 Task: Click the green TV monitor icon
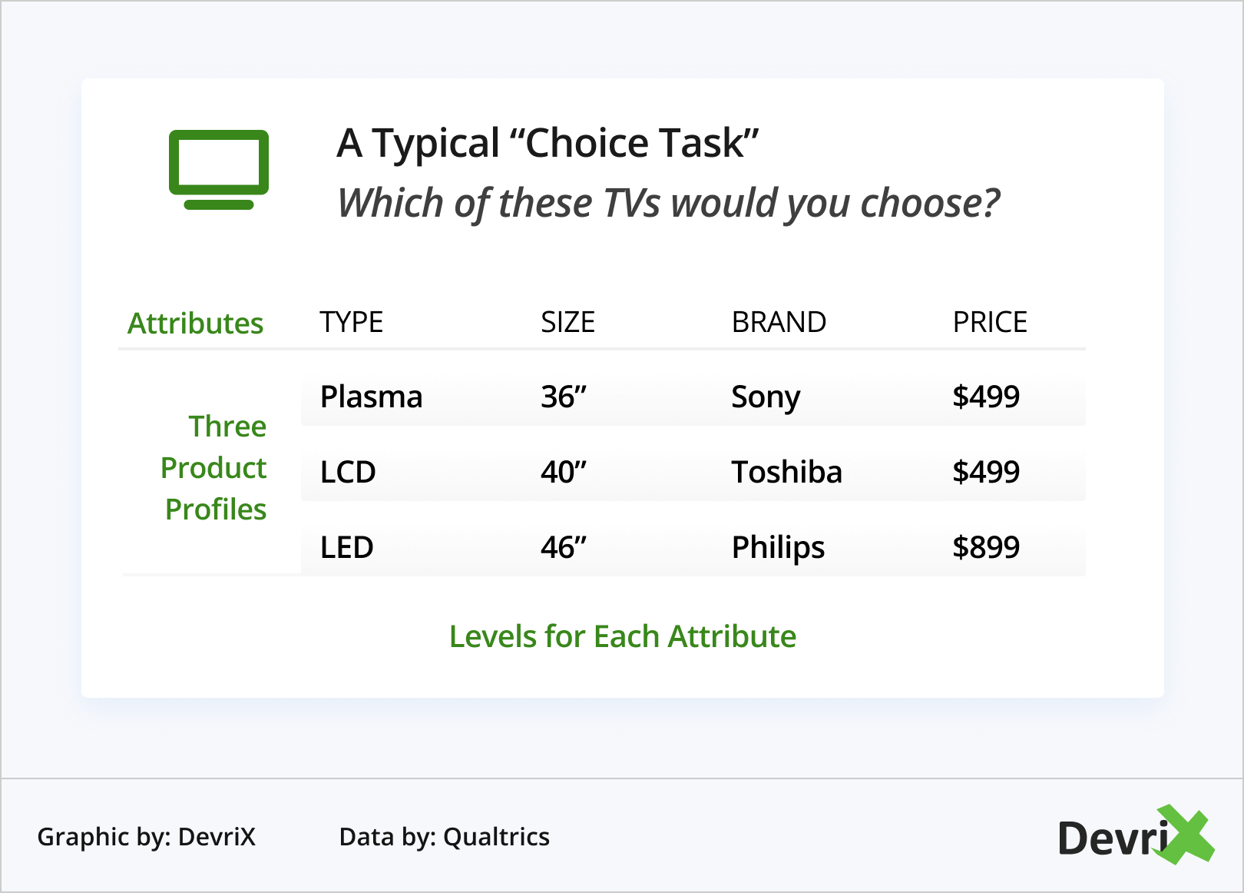point(219,169)
